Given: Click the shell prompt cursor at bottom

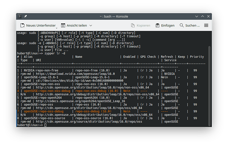Looking at the screenshot, I should (45, 125).
